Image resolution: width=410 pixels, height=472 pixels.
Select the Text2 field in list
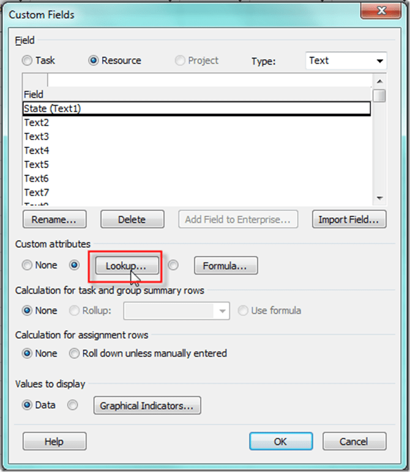pos(37,122)
